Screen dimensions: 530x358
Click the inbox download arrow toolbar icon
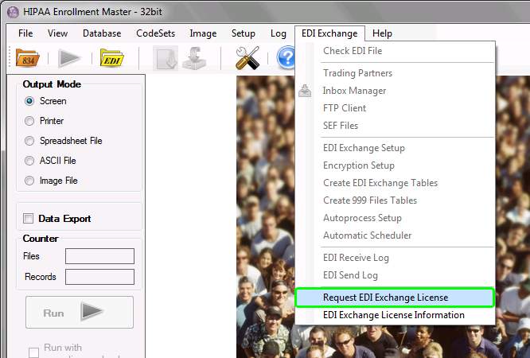click(x=194, y=58)
